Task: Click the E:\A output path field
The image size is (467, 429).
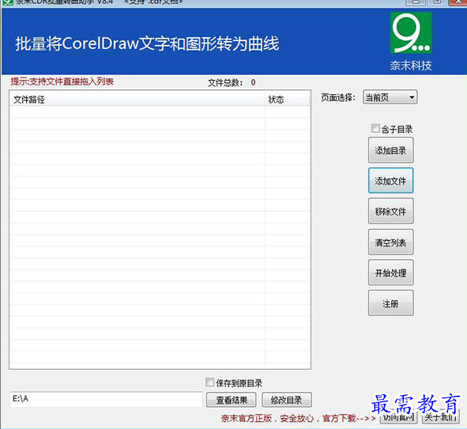Action: coord(106,399)
